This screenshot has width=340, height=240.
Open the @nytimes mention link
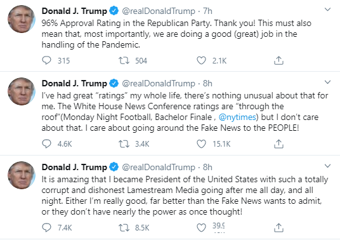(237, 117)
